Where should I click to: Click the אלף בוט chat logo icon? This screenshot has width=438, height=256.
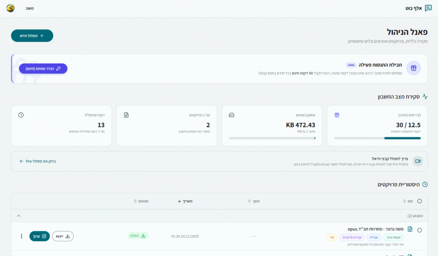428,8
